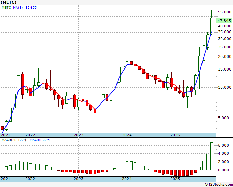Click 2022 on the MACD timeline

(x=30, y=179)
